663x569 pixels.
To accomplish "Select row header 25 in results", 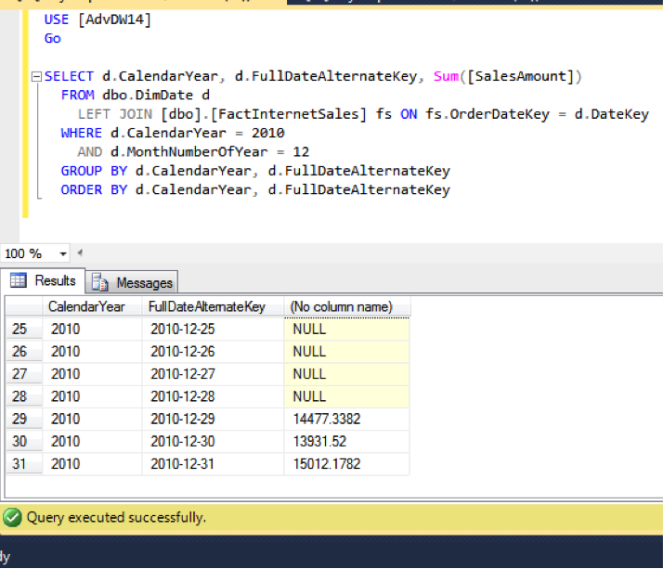I will tap(24, 329).
